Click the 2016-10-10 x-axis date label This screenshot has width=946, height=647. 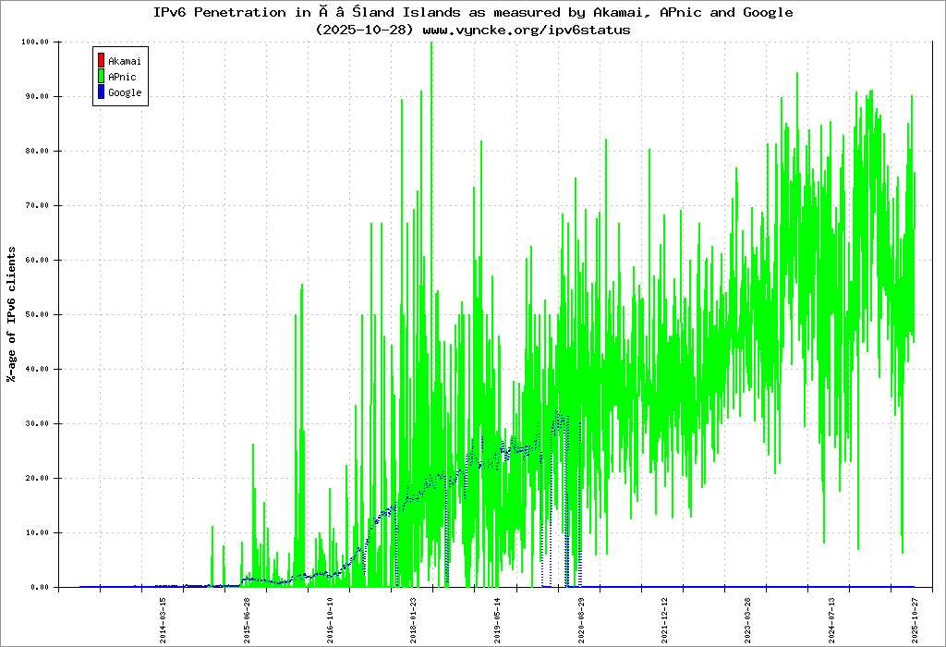(331, 619)
